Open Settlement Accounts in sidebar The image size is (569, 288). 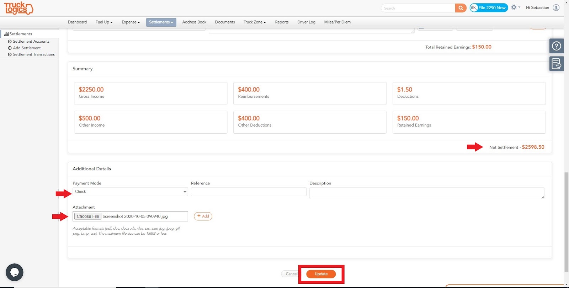[31, 42]
